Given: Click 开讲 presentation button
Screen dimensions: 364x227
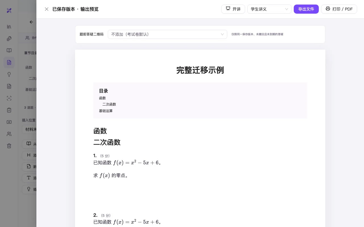Looking at the screenshot, I should (233, 9).
